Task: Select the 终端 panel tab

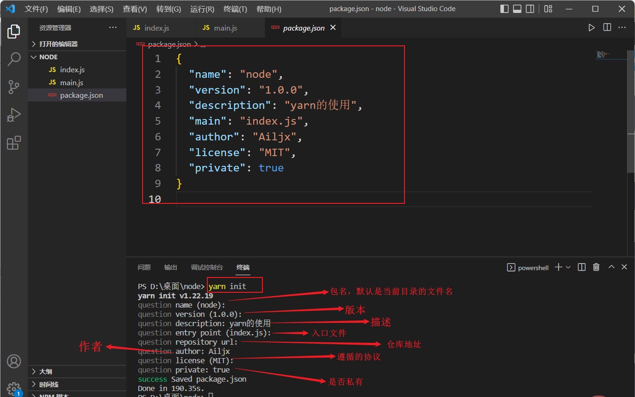Action: tap(243, 267)
